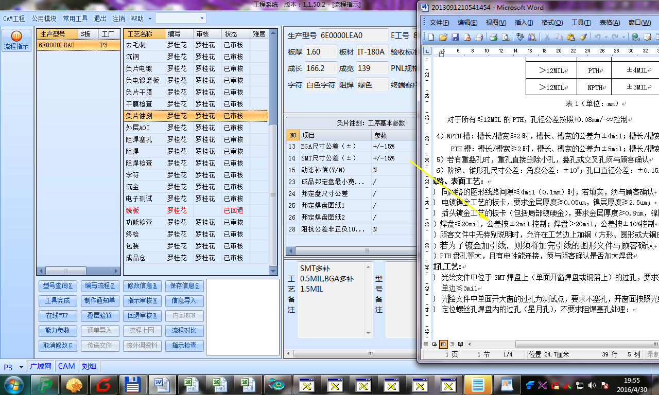The image size is (659, 395).
Task: Click 编写流程F button
Action: point(100,285)
